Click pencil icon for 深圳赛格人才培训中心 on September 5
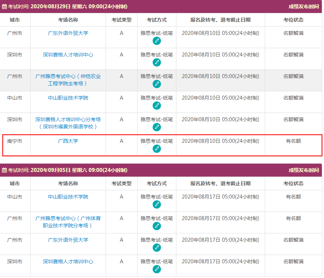The width and height of the screenshot is (324, 278). tap(157, 269)
